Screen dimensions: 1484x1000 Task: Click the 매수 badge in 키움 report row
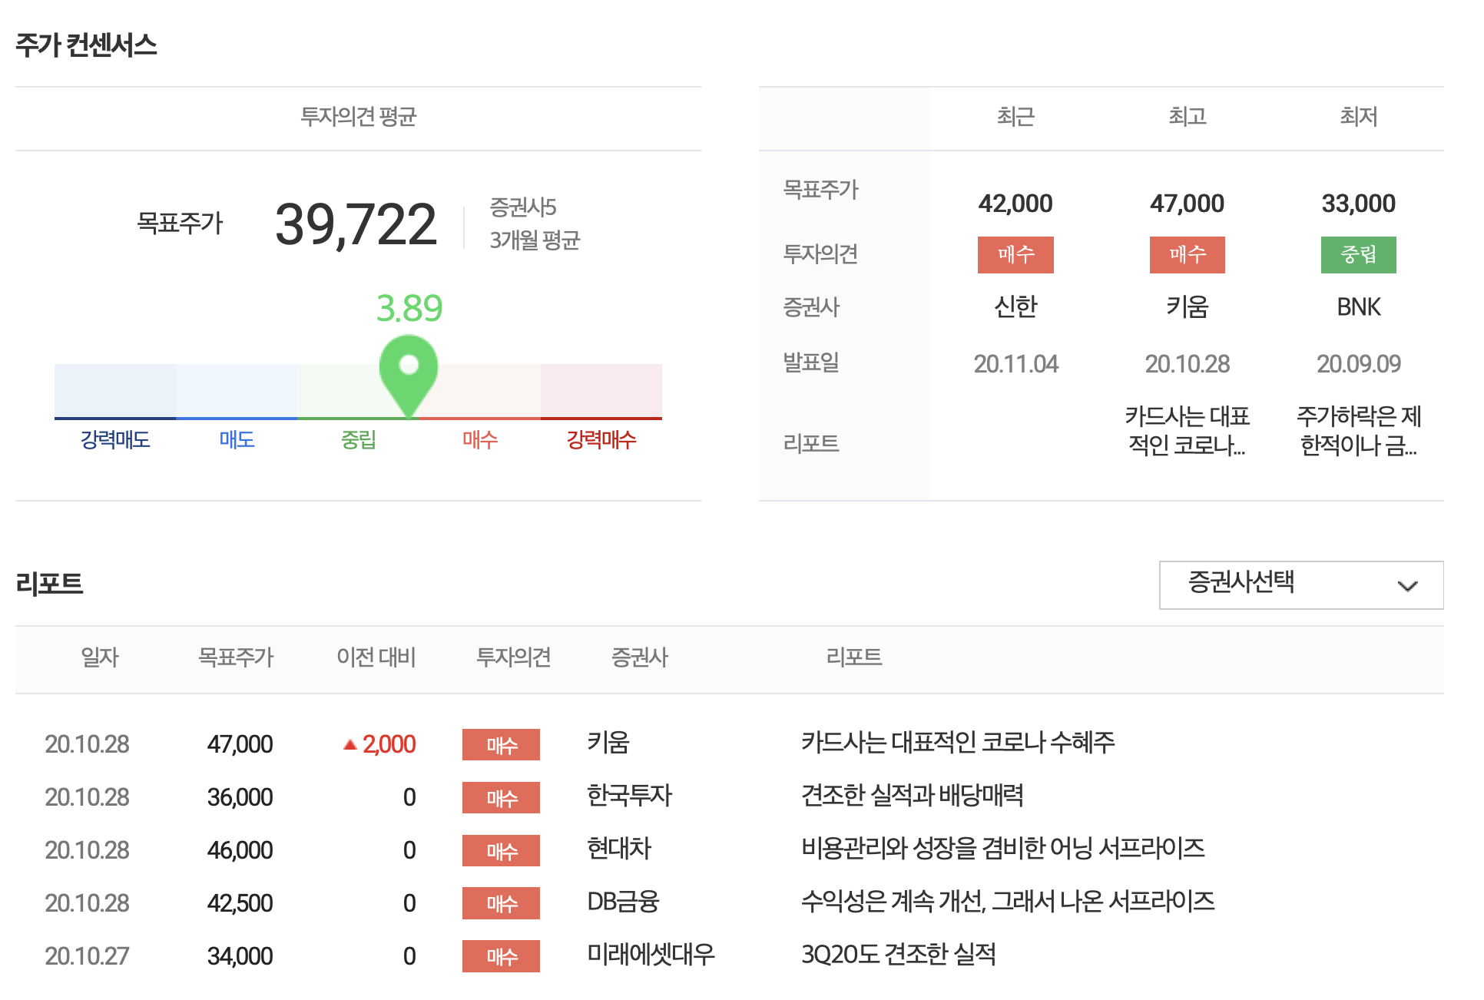click(x=501, y=744)
